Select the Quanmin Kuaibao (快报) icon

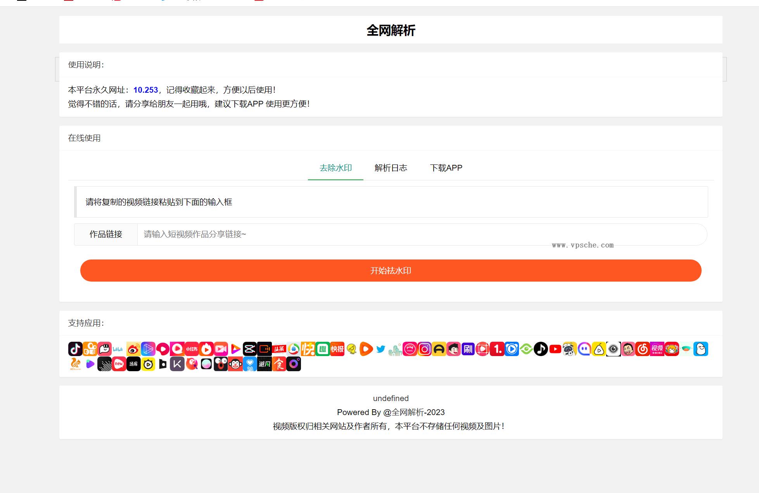pyautogui.click(x=337, y=349)
